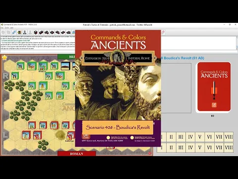
Task: Roll four dice using the four-dice icon
Action: [x=52, y=32]
